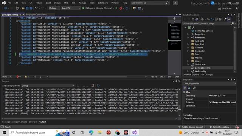Open Google Chrome from the taskbar
This screenshot has height=136, width=242.
(x=117, y=133)
